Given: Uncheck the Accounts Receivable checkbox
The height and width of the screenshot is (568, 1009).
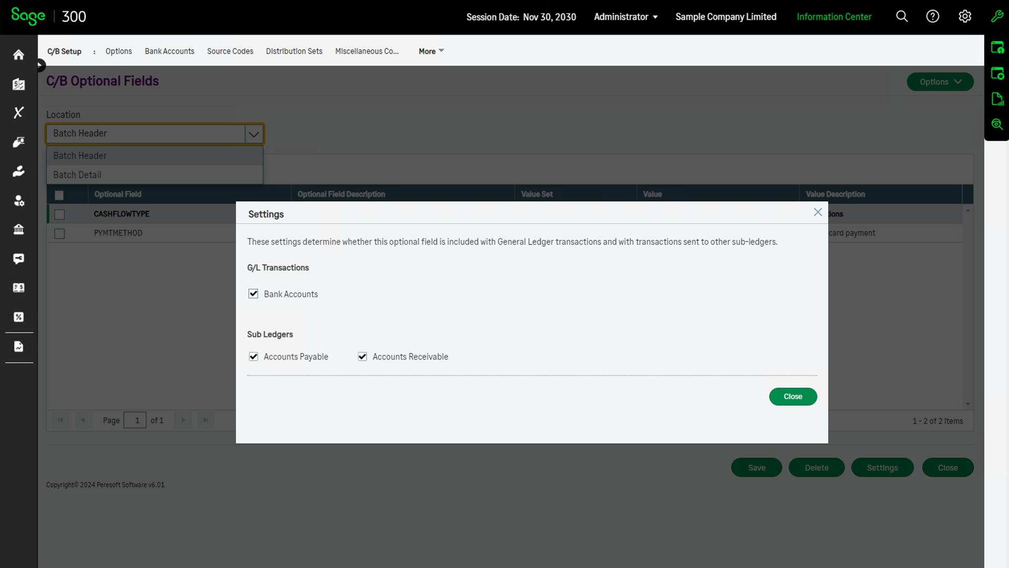Looking at the screenshot, I should tap(362, 357).
